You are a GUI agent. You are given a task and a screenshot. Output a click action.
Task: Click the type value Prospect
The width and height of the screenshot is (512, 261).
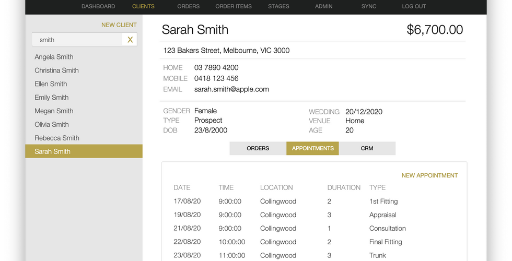pos(208,120)
